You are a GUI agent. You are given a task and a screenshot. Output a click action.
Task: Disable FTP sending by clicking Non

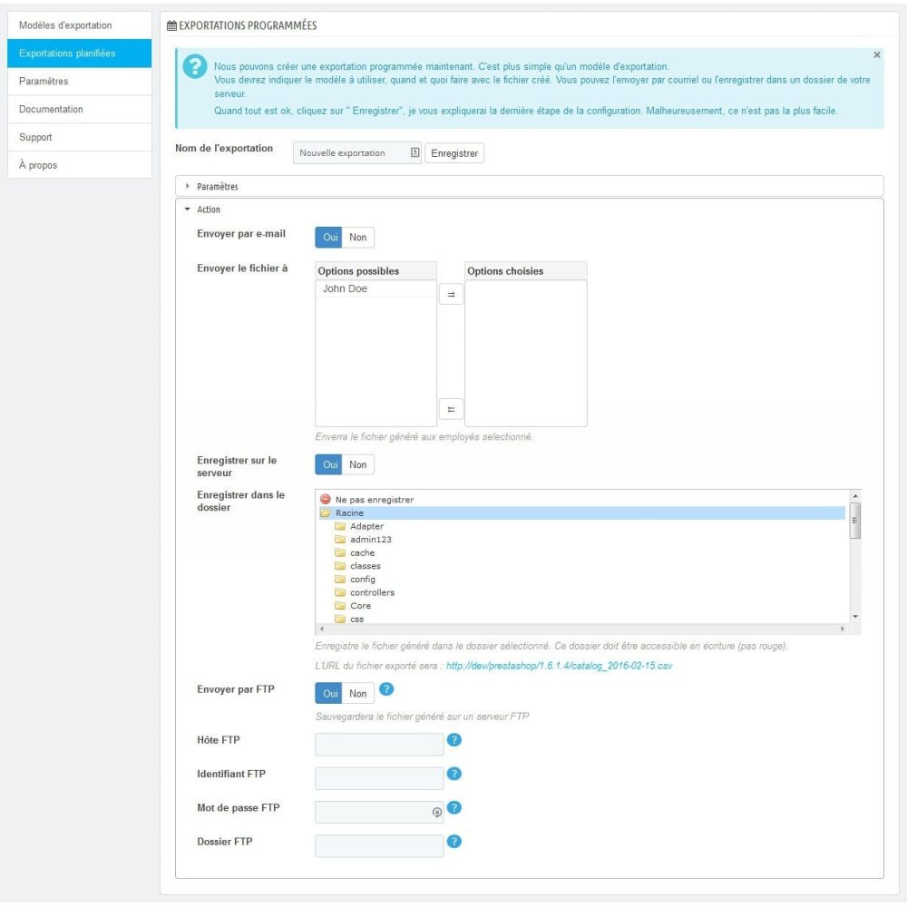coord(357,692)
